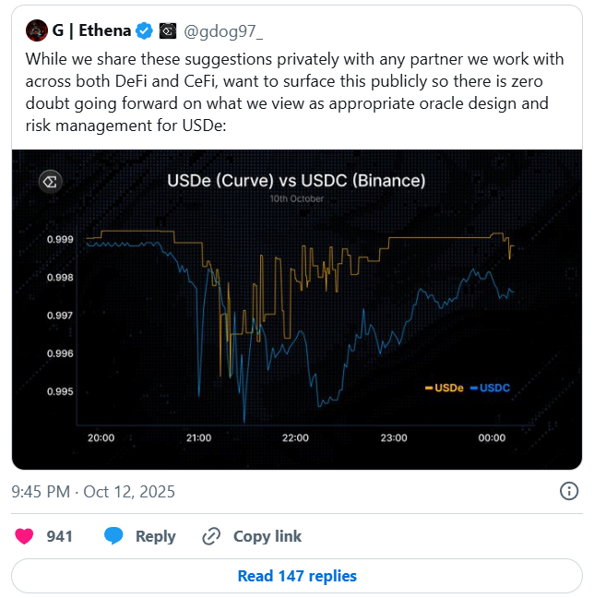Click the tweet body text about oracle design
This screenshot has height=598, width=594.
pos(295,94)
